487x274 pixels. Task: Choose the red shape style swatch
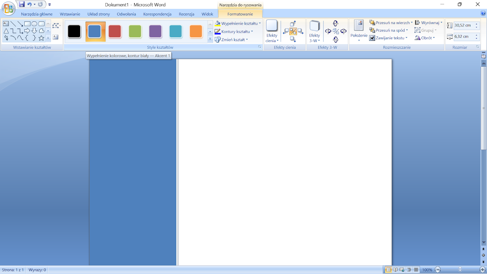[115, 31]
